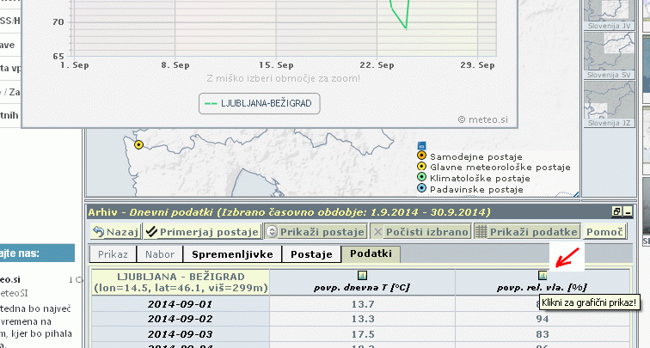This screenshot has height=348, width=650.
Task: Open the Pomoč help button
Action: point(607,232)
